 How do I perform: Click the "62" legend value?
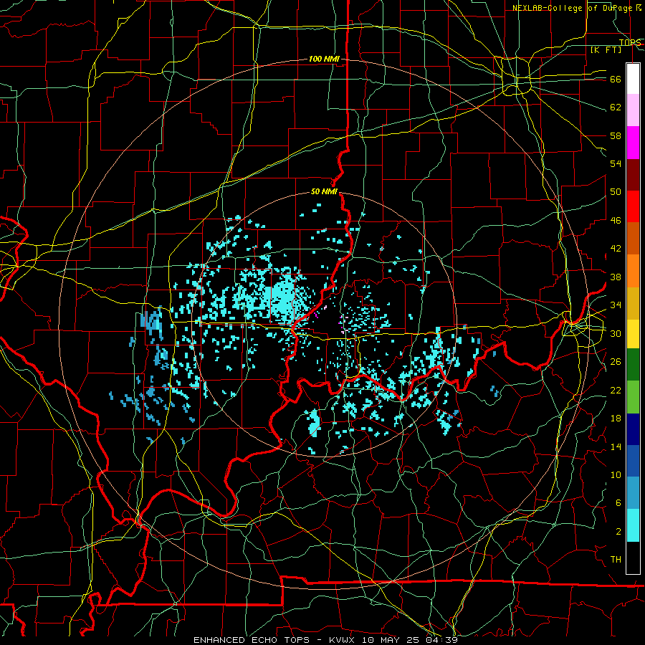point(616,107)
